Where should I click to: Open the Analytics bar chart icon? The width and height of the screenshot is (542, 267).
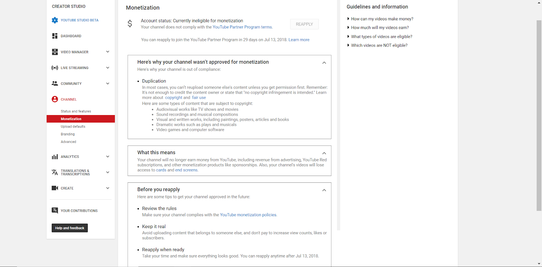click(55, 157)
